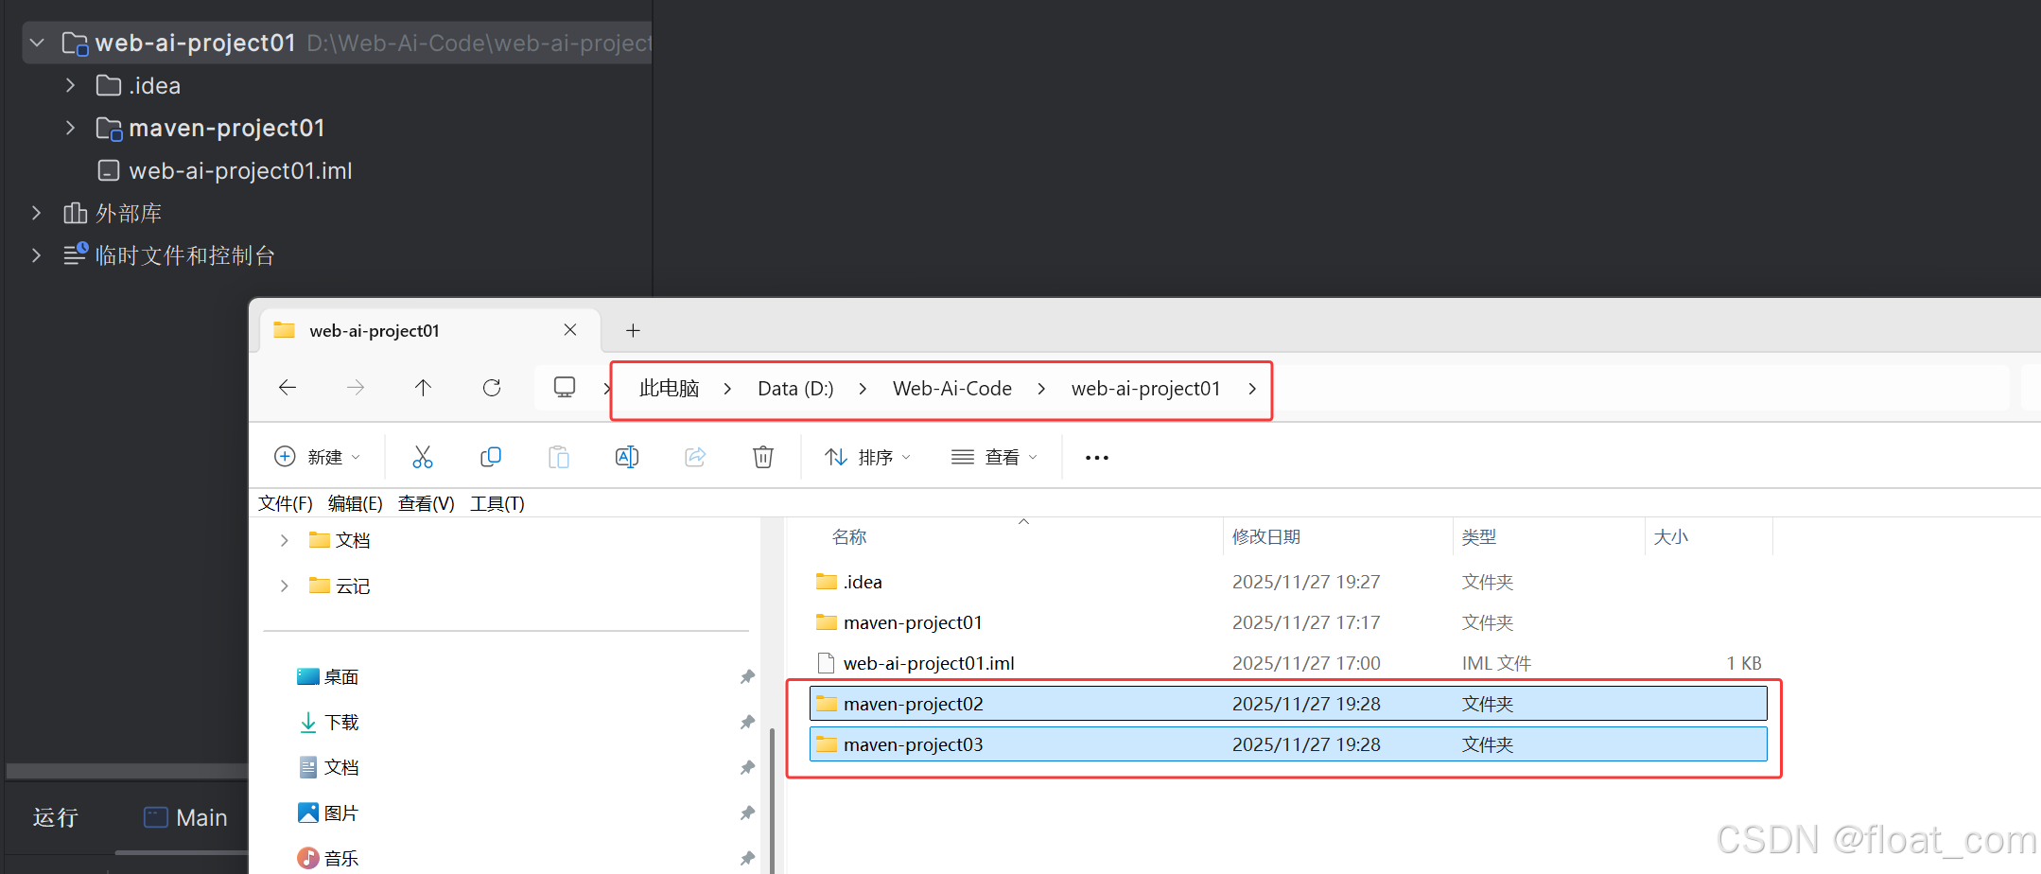
Task: Open the 排序 (Sort) dropdown
Action: coord(867,458)
